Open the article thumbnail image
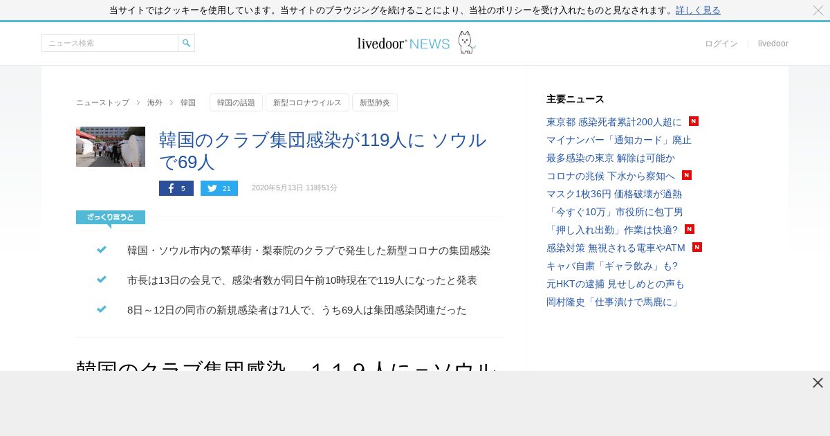This screenshot has width=830, height=436. [x=111, y=147]
